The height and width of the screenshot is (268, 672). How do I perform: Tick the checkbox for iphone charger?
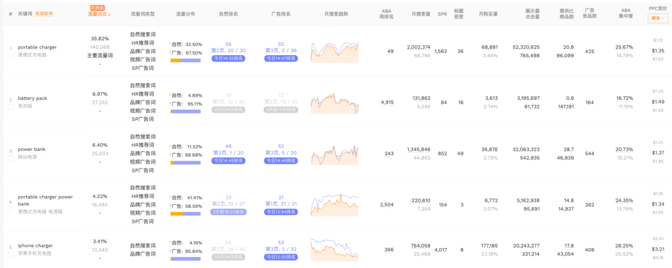click(11, 254)
